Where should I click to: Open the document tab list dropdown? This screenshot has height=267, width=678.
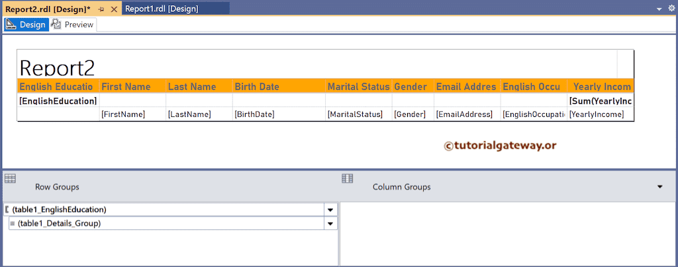pyautogui.click(x=659, y=9)
